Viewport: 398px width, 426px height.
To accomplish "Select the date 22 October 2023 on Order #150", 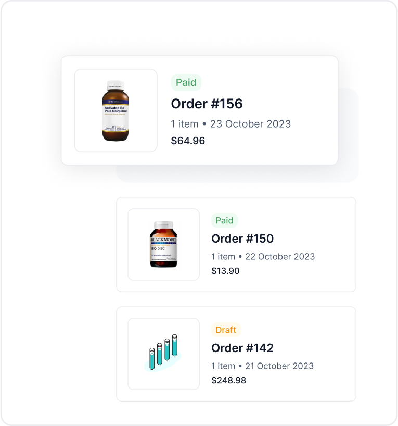I will (x=281, y=257).
